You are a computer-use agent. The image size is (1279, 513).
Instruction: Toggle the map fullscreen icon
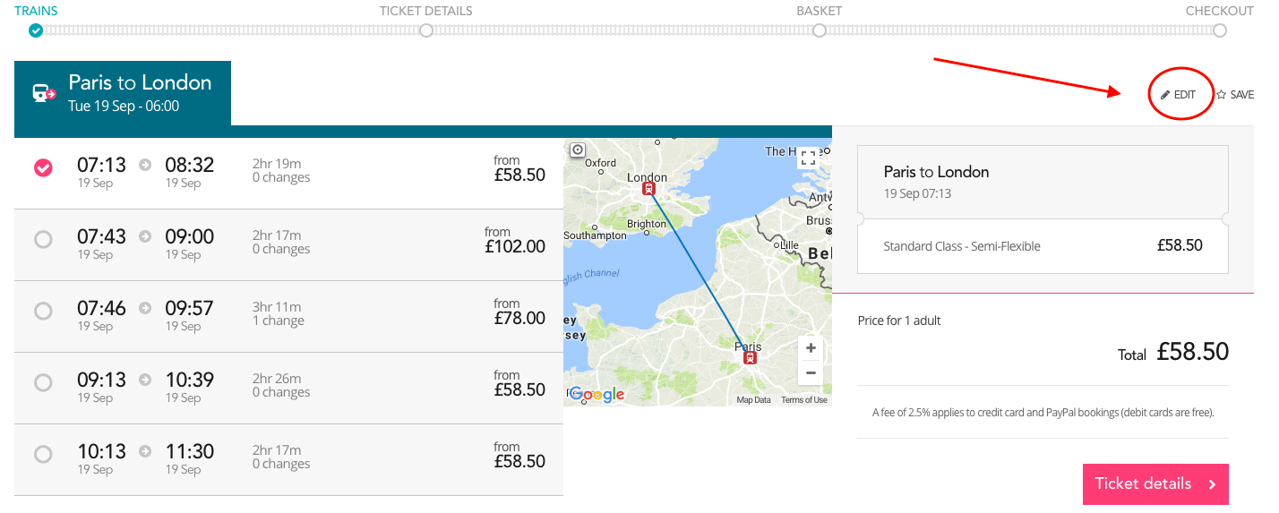[809, 158]
